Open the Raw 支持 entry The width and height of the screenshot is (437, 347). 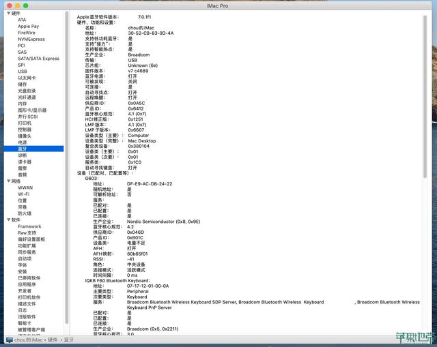click(x=27, y=232)
